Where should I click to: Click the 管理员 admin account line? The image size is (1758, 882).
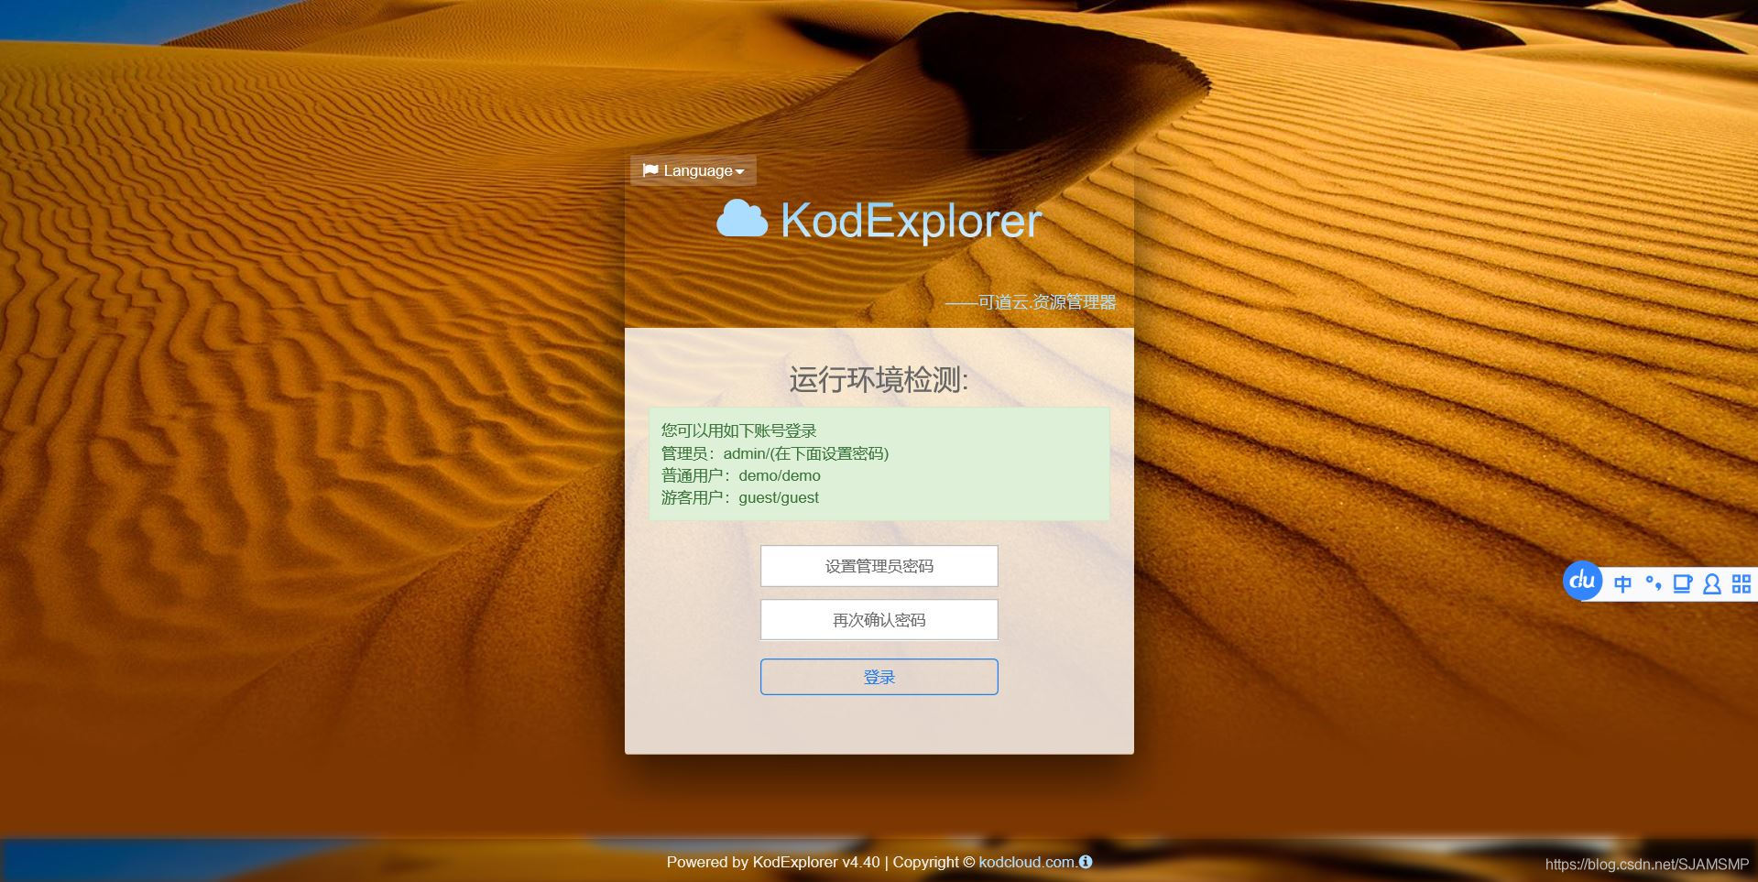[x=775, y=453]
